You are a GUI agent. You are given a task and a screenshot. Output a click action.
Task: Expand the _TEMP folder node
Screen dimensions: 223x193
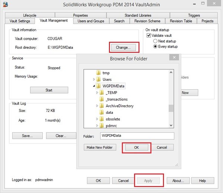coord(97,93)
